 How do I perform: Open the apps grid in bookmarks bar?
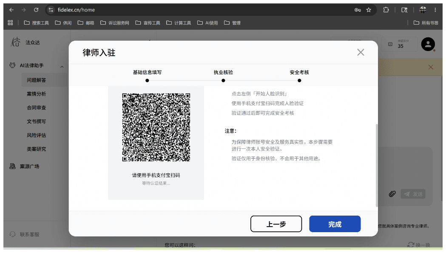(x=10, y=23)
